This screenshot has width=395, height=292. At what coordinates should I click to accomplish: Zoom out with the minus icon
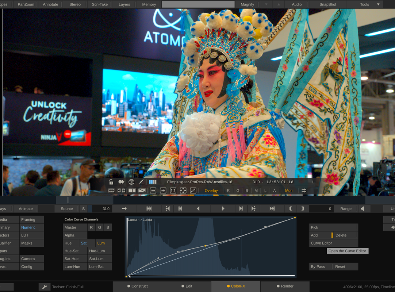click(153, 191)
